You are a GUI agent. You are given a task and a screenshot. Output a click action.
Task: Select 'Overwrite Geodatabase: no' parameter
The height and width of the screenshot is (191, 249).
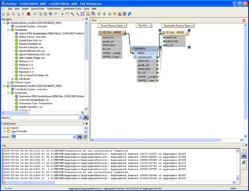[x=34, y=100]
